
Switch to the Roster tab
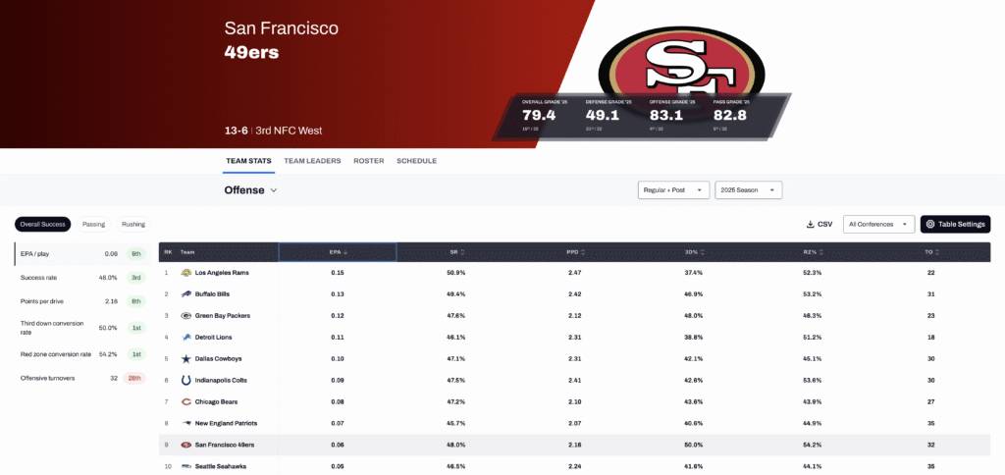[369, 161]
